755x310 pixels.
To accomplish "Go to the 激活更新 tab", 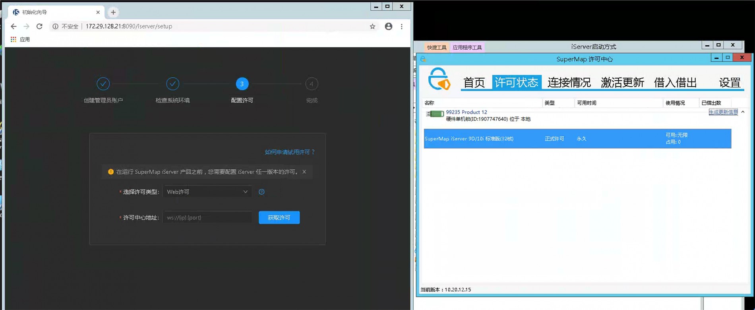I will (x=622, y=82).
